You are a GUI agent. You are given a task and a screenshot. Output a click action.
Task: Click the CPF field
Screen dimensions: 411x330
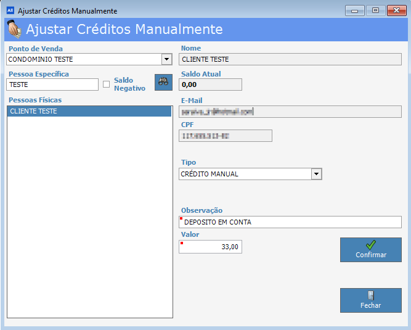[x=226, y=136]
